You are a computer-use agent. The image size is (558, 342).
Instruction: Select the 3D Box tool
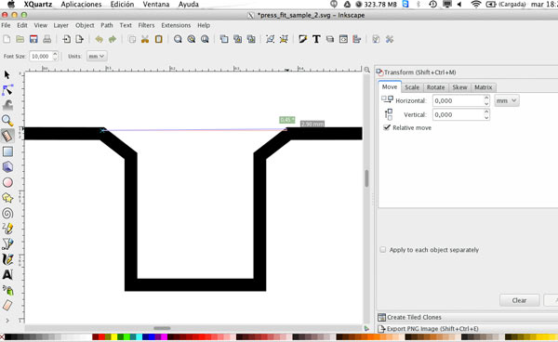tap(7, 166)
